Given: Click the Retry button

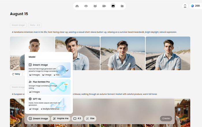Looking at the screenshot, I should [x=16, y=74].
